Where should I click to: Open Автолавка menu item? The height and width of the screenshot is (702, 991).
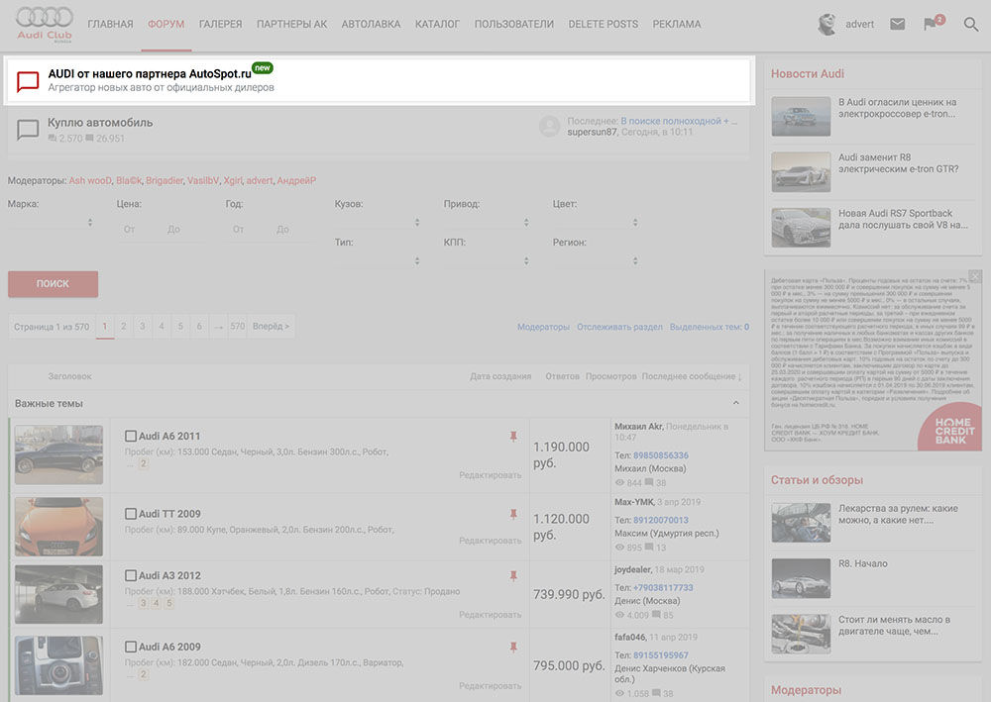(371, 24)
